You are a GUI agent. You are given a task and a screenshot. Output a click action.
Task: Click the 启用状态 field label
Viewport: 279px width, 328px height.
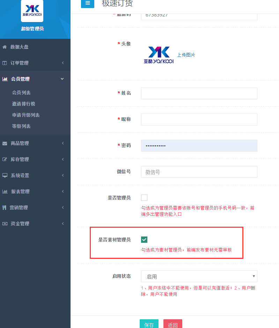(122, 276)
